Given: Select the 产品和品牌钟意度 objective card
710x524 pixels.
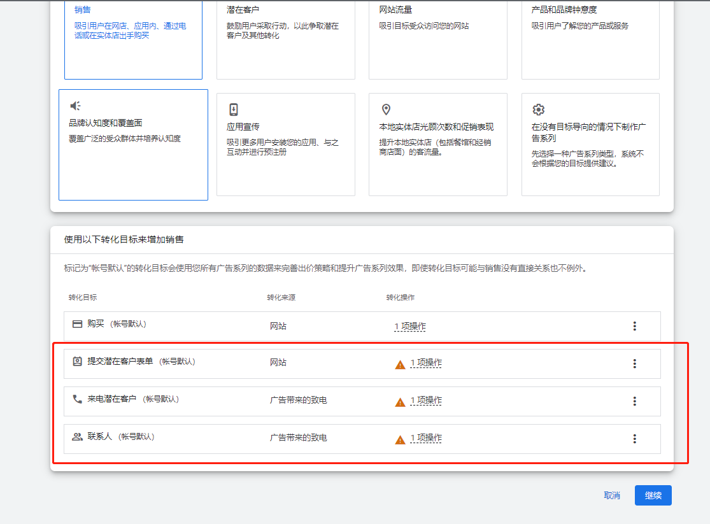Looking at the screenshot, I should [590, 38].
